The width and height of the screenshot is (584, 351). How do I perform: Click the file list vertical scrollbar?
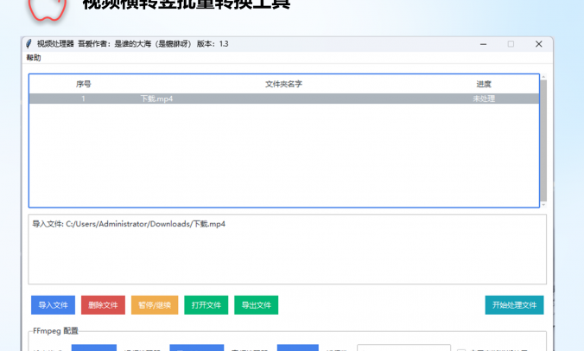click(x=543, y=140)
